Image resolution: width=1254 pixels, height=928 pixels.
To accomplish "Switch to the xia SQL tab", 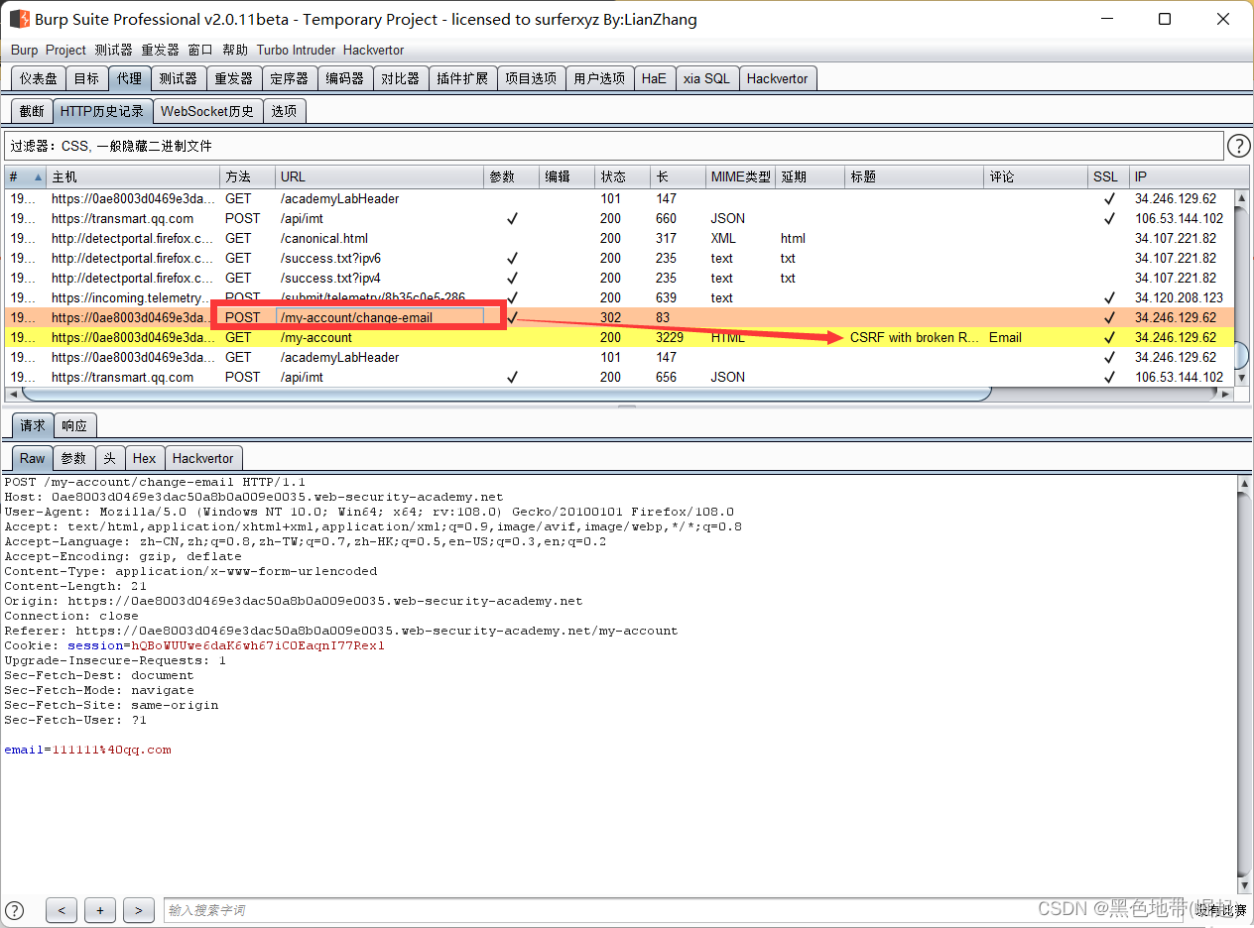I will click(706, 78).
